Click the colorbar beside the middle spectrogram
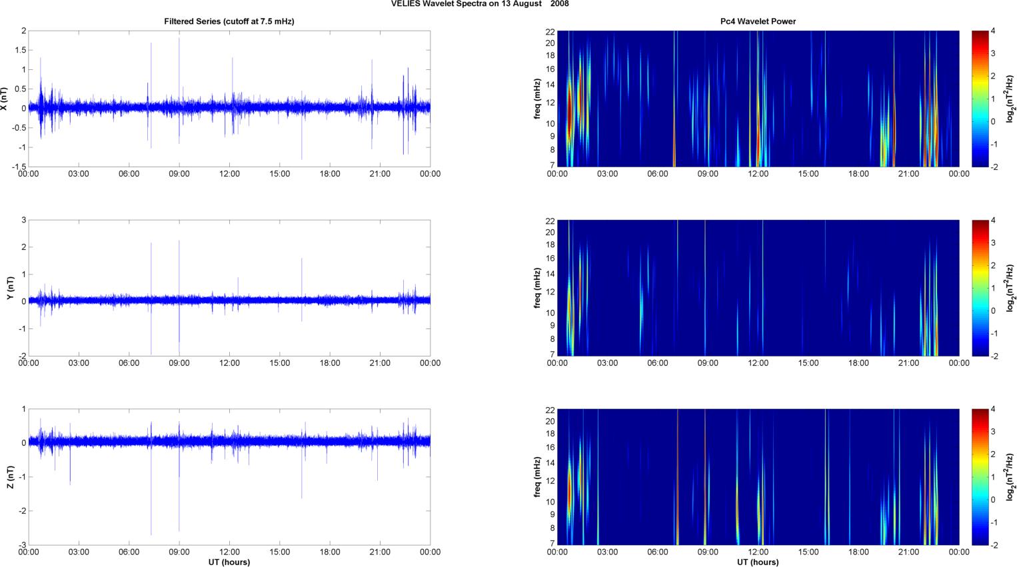 coord(980,288)
